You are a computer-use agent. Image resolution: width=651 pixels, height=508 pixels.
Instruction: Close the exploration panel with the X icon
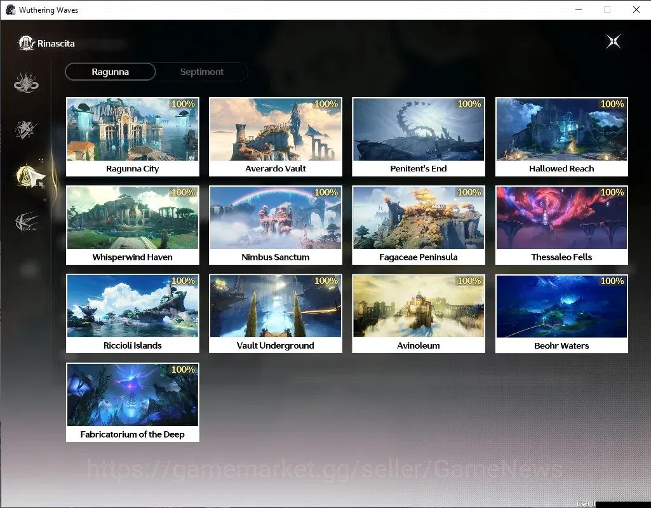[614, 41]
